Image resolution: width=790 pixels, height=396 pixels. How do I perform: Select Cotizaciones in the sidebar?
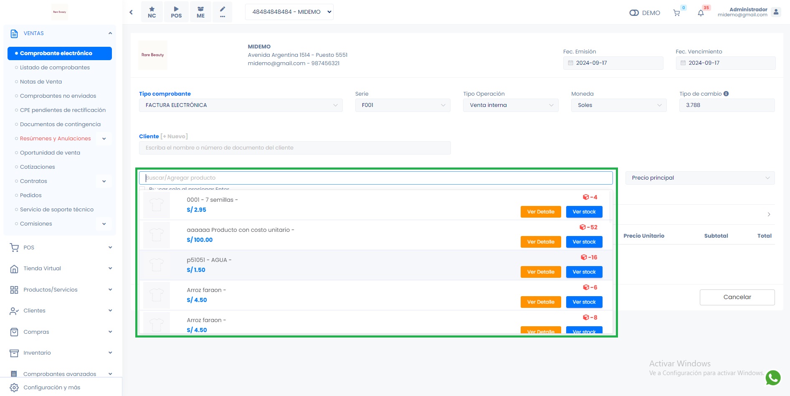(38, 167)
